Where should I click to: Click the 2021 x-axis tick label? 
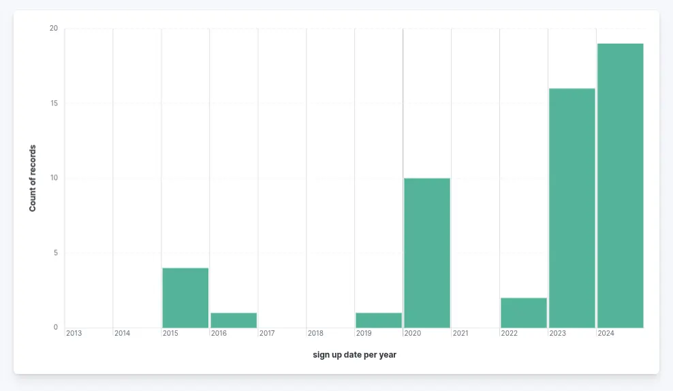point(460,333)
